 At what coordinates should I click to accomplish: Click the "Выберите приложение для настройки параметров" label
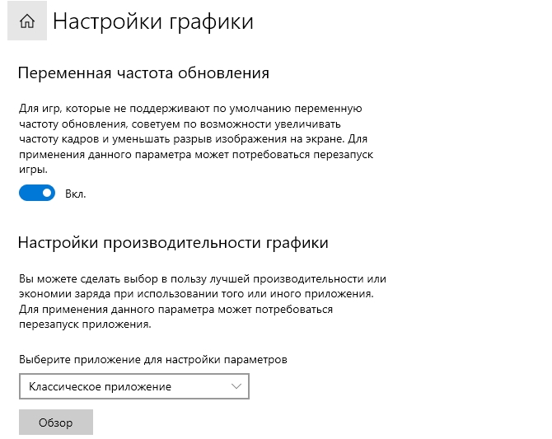pos(152,360)
